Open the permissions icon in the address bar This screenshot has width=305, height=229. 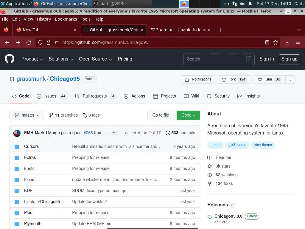[x=57, y=42]
